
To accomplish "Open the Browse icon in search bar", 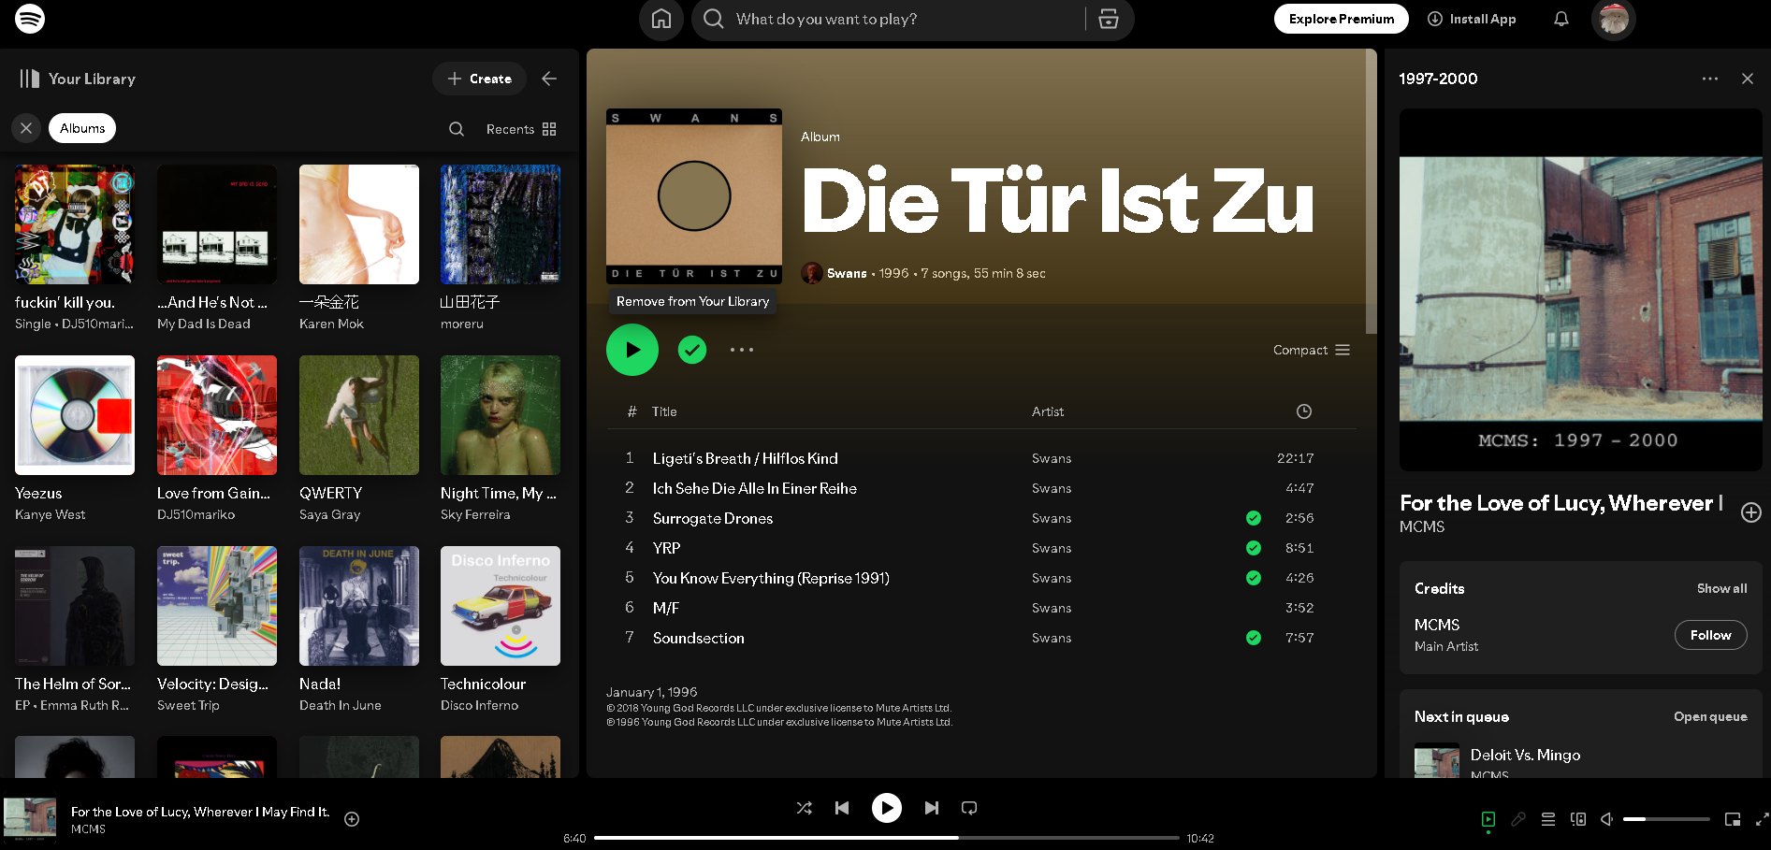I will click(x=1109, y=19).
